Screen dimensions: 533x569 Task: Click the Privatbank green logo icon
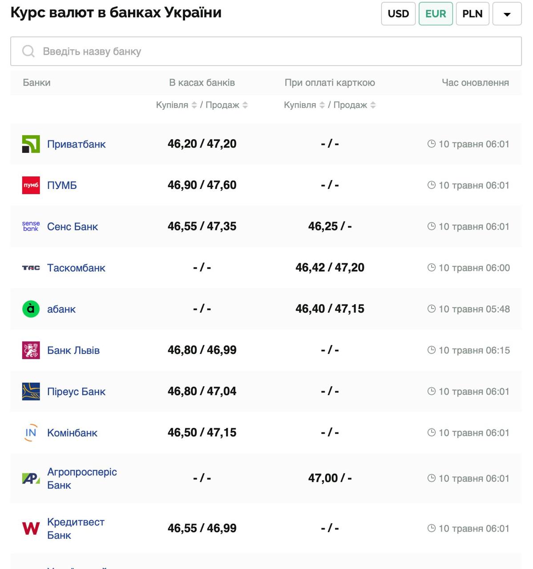pos(31,144)
